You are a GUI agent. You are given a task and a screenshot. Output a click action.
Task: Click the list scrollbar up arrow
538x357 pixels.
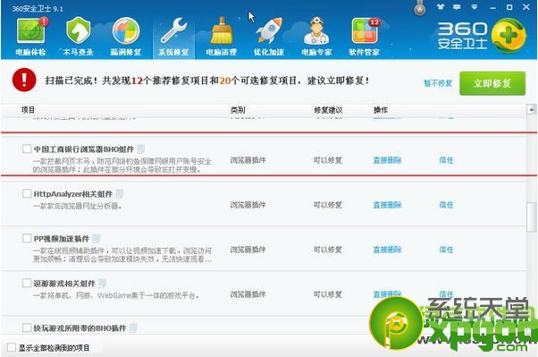(x=532, y=110)
